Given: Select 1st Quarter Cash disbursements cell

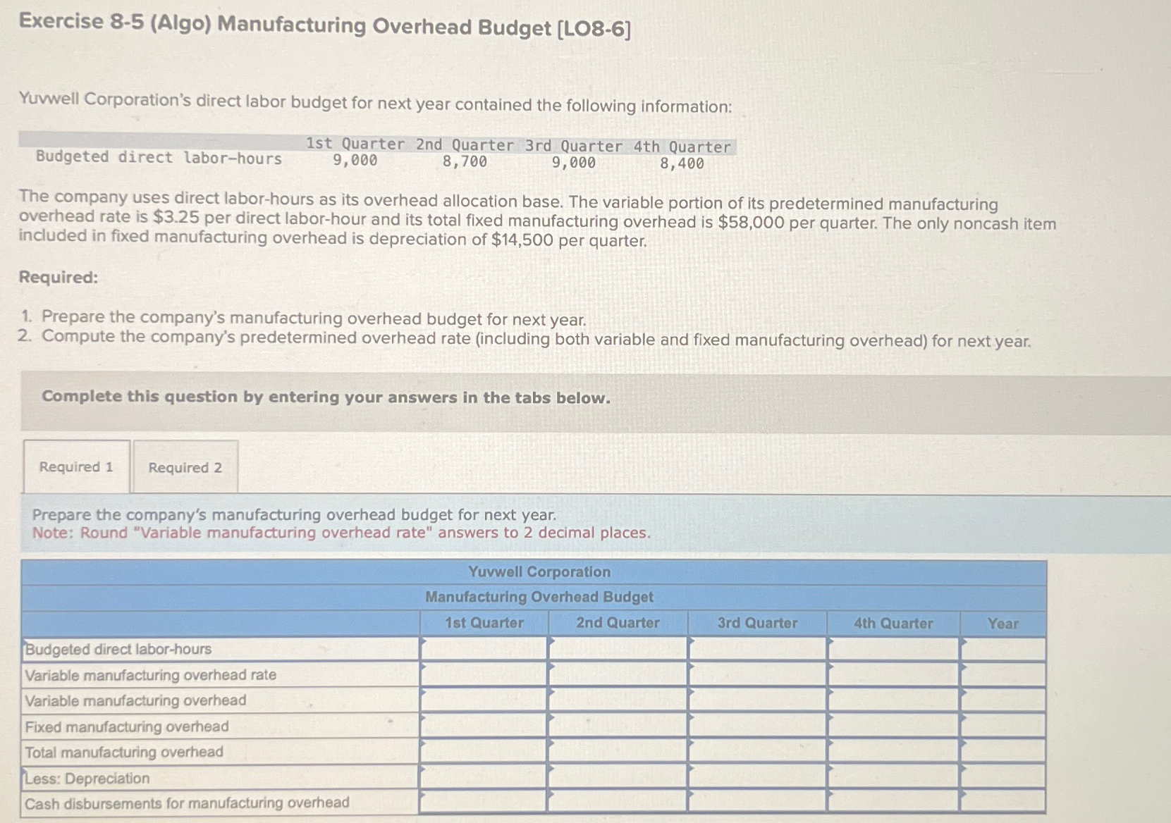Looking at the screenshot, I should pyautogui.click(x=484, y=801).
